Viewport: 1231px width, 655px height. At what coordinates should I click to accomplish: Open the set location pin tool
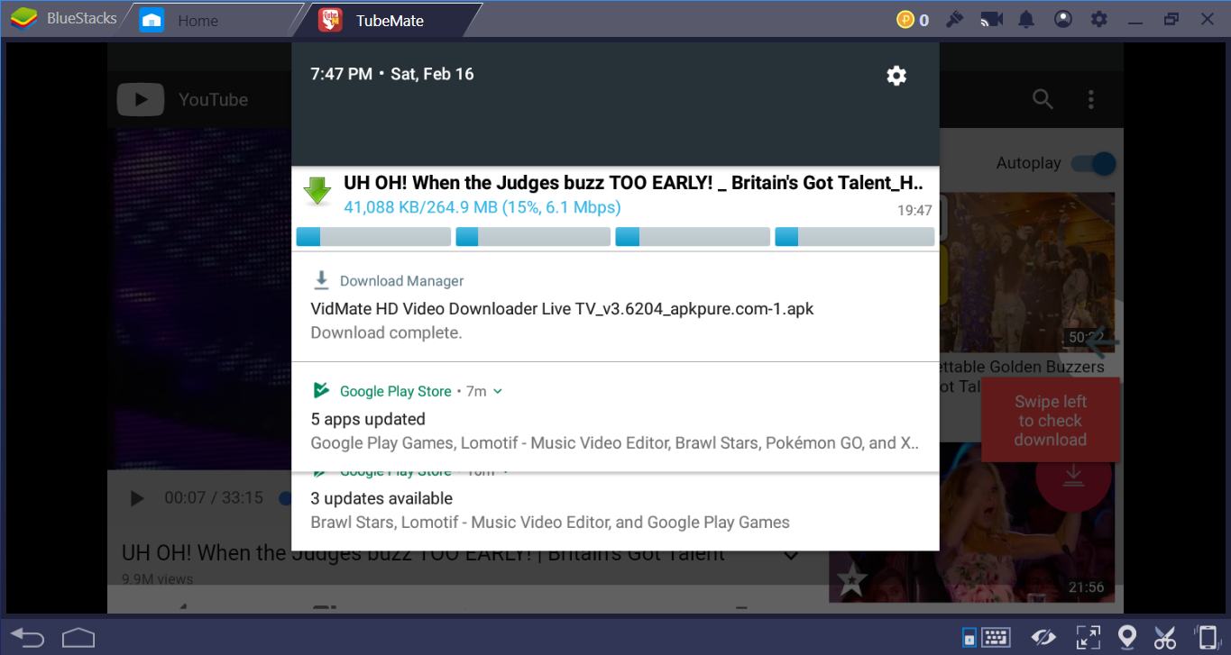tap(1126, 637)
